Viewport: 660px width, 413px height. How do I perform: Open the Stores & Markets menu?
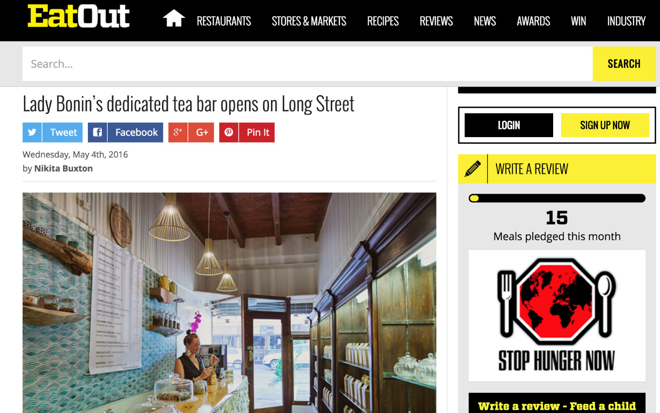click(309, 21)
